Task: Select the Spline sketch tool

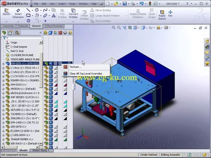Action: pyautogui.click(x=45, y=10)
